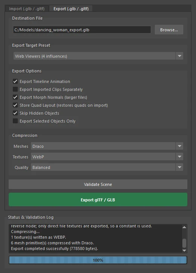The width and height of the screenshot is (196, 273).
Task: Click the 'Compressing...' log line
Action: (25, 232)
